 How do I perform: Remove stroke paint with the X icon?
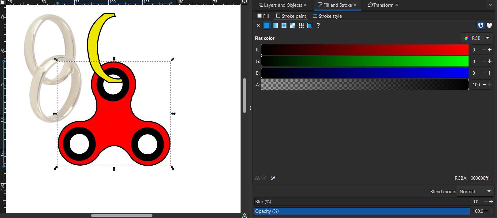[258, 25]
